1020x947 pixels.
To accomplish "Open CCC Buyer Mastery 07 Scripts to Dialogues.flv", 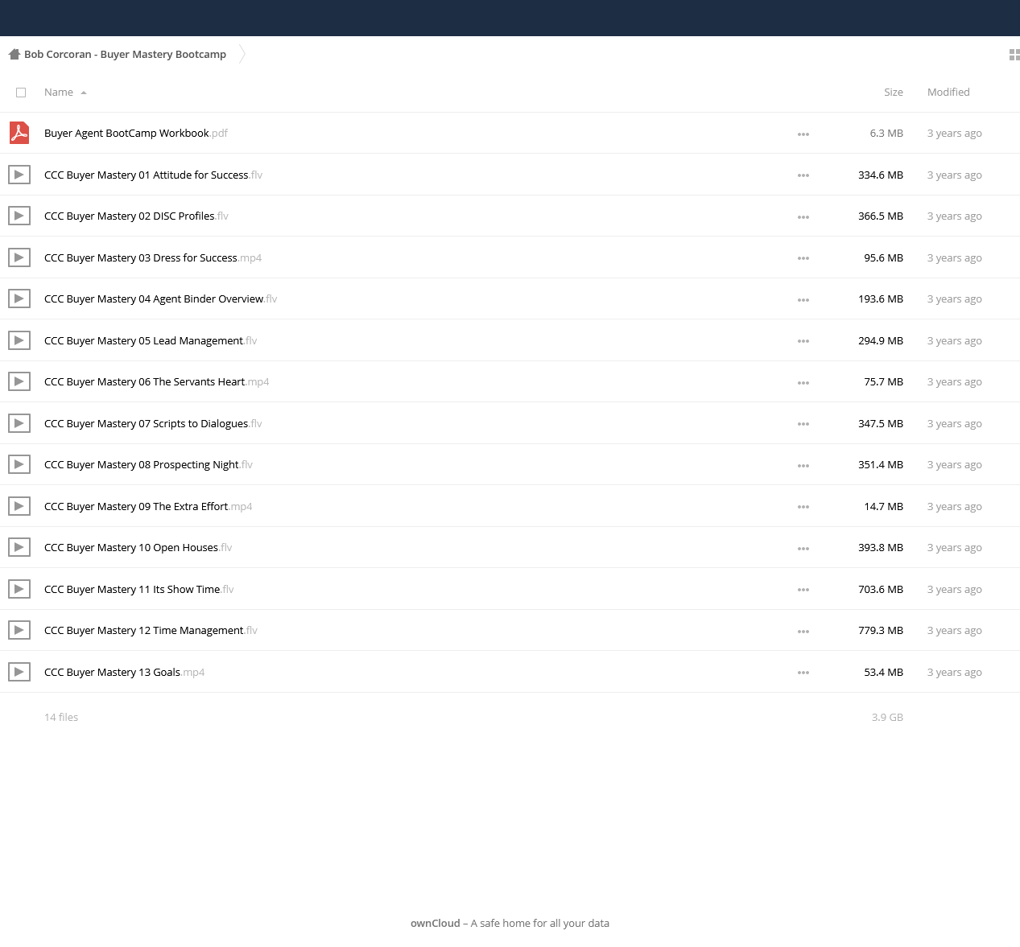I will point(153,423).
